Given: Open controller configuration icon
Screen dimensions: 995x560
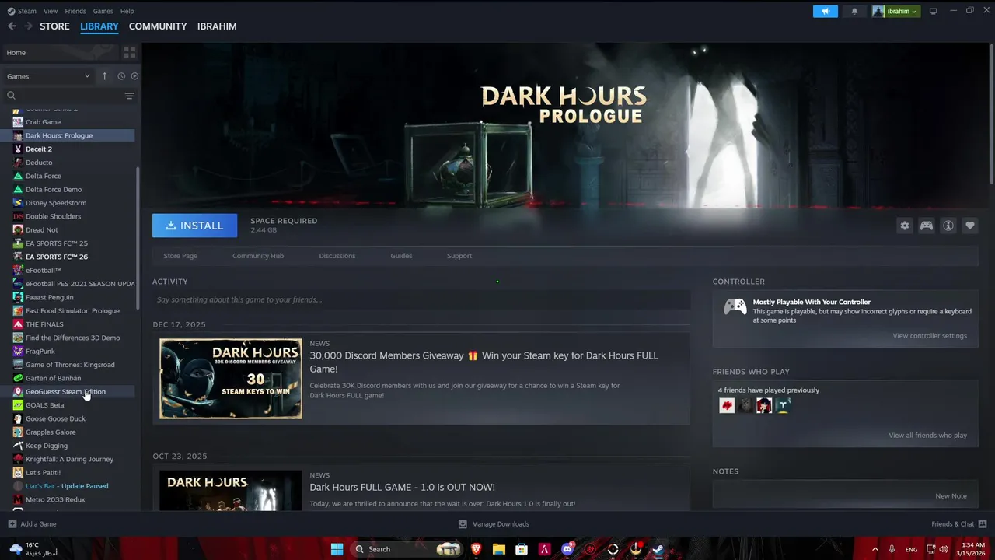Looking at the screenshot, I should point(927,226).
